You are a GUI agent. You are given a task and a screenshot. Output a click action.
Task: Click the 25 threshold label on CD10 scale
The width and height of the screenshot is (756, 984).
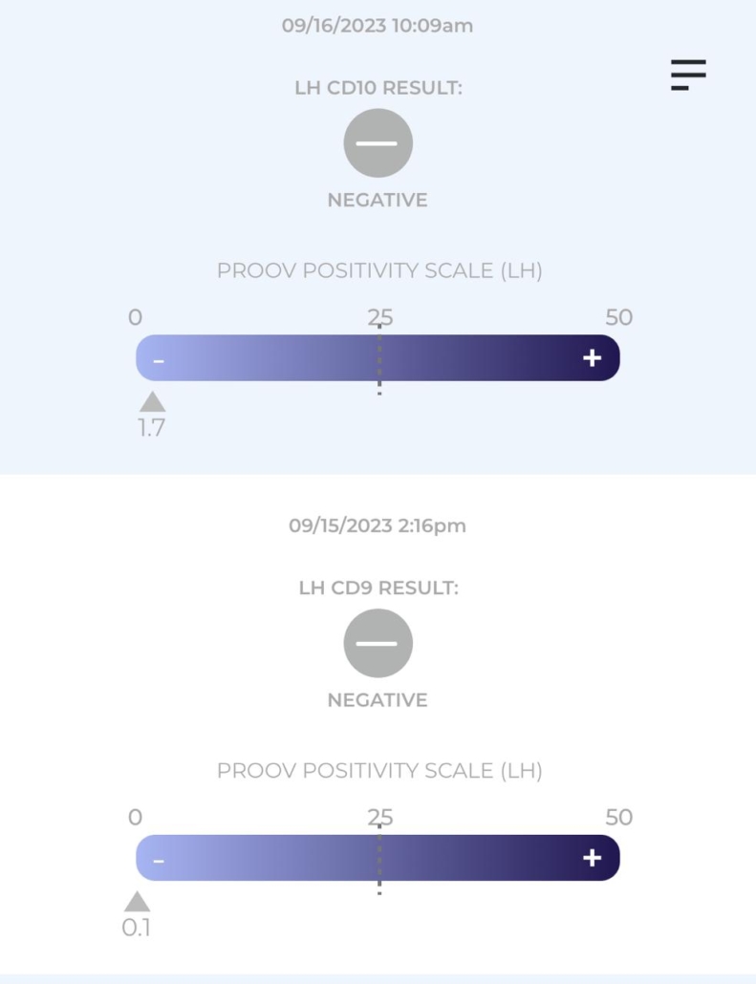coord(379,317)
